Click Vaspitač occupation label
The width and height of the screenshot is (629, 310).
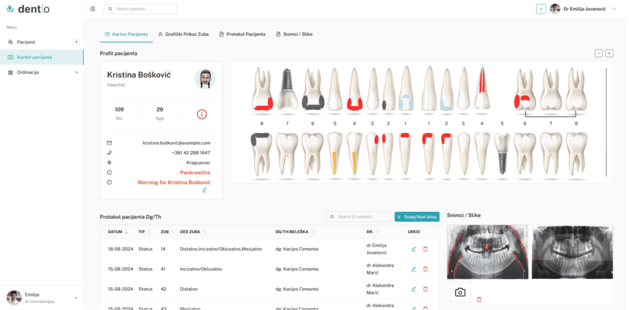(x=116, y=85)
